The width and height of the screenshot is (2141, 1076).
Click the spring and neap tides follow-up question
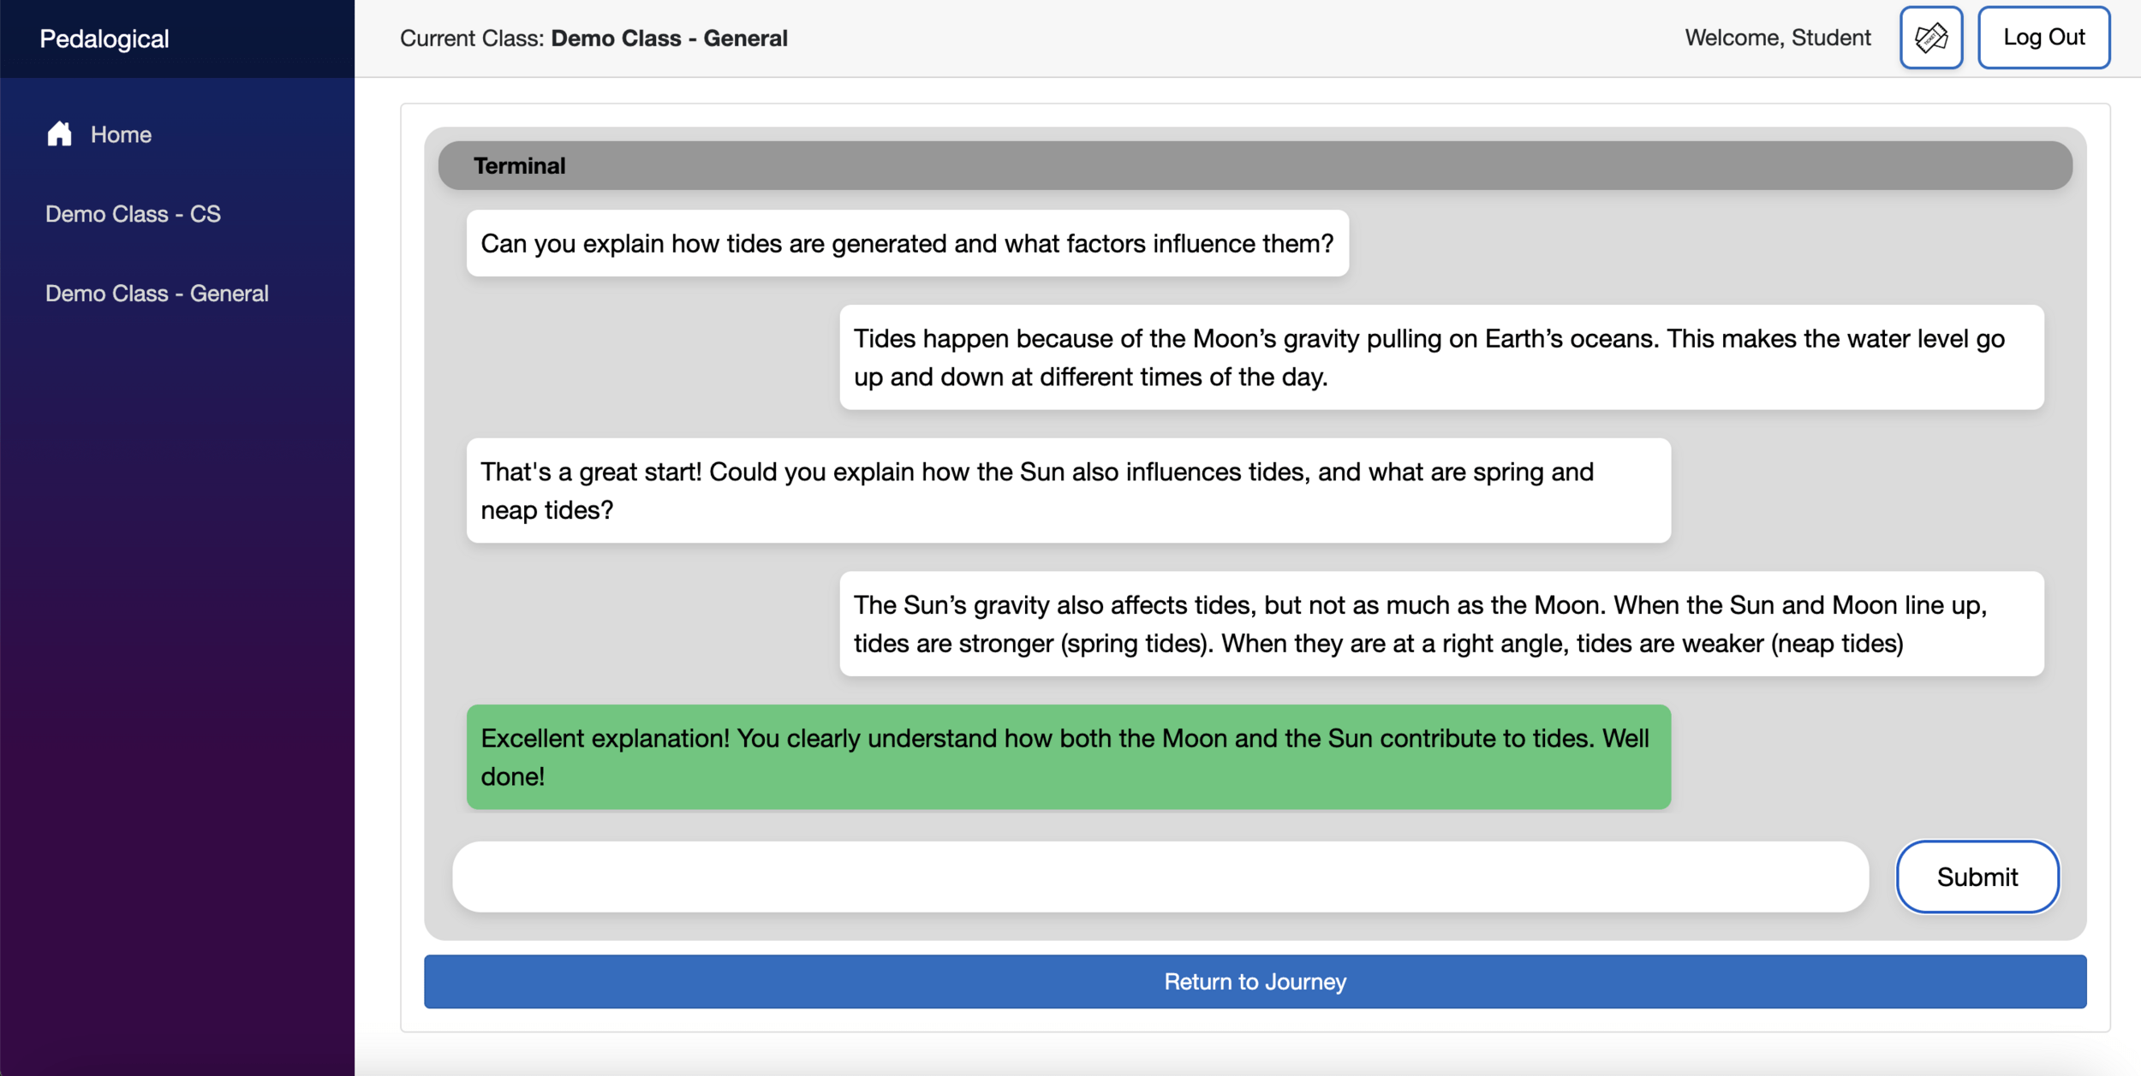pos(1068,490)
